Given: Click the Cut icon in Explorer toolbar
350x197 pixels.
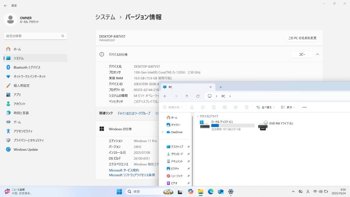Looking at the screenshot, I should pos(192,107).
